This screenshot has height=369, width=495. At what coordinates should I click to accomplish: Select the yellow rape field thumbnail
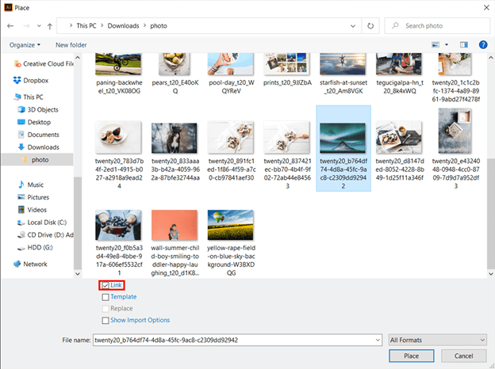coord(232,224)
